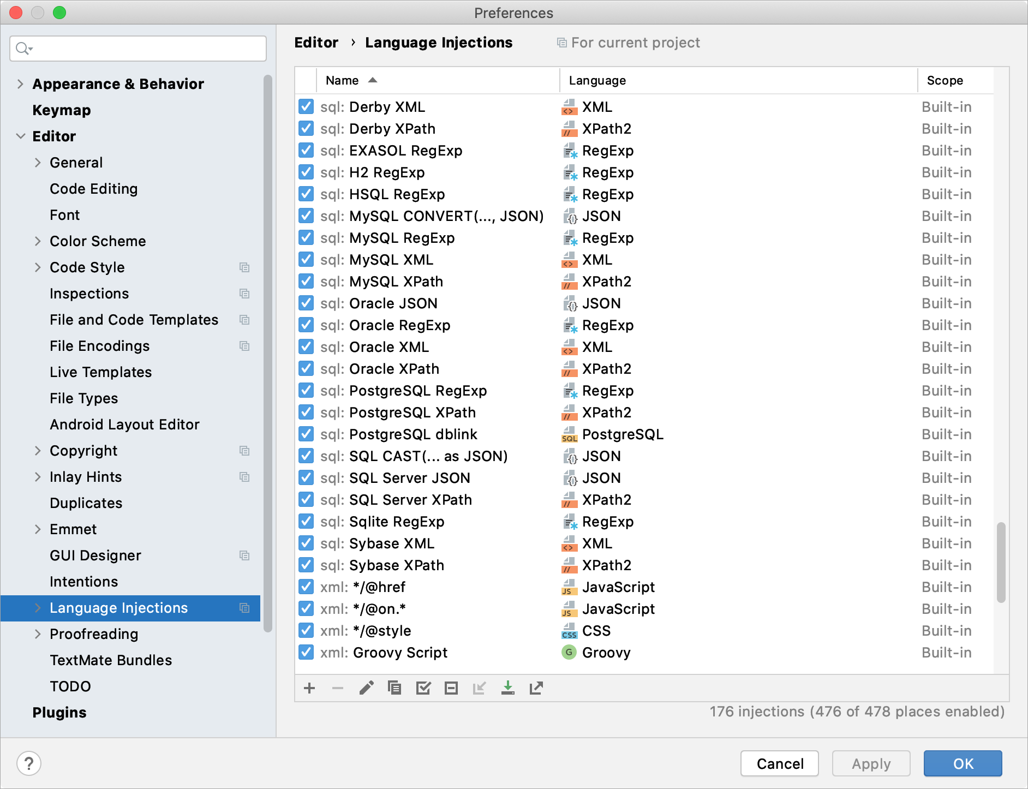Click the Duplicate injection icon

click(x=395, y=688)
